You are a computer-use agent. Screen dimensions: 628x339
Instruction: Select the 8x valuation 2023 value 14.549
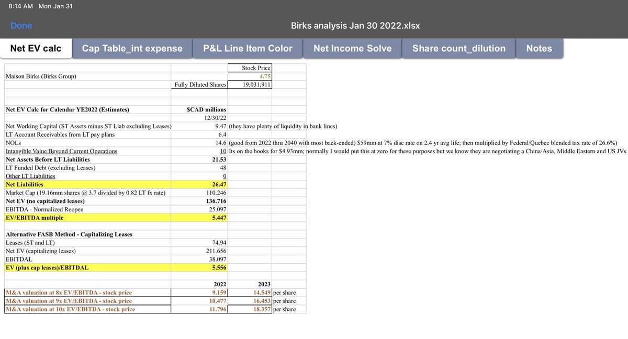point(250,292)
